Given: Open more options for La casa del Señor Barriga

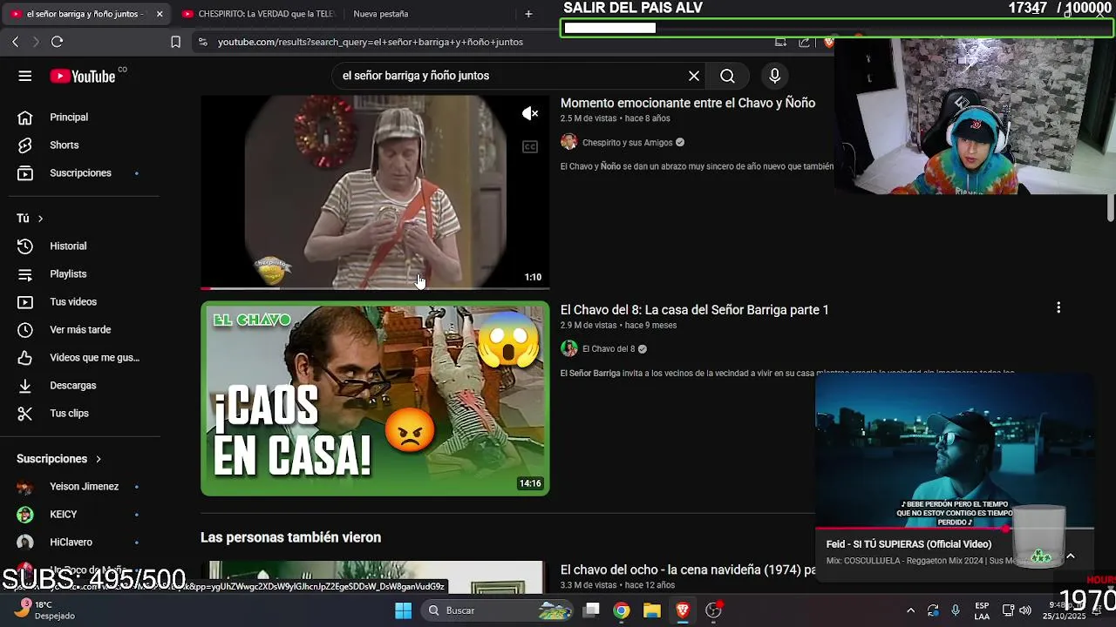Looking at the screenshot, I should point(1058,307).
